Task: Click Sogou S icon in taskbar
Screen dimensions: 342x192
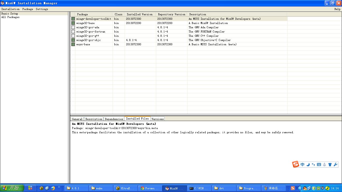Action: [x=293, y=188]
